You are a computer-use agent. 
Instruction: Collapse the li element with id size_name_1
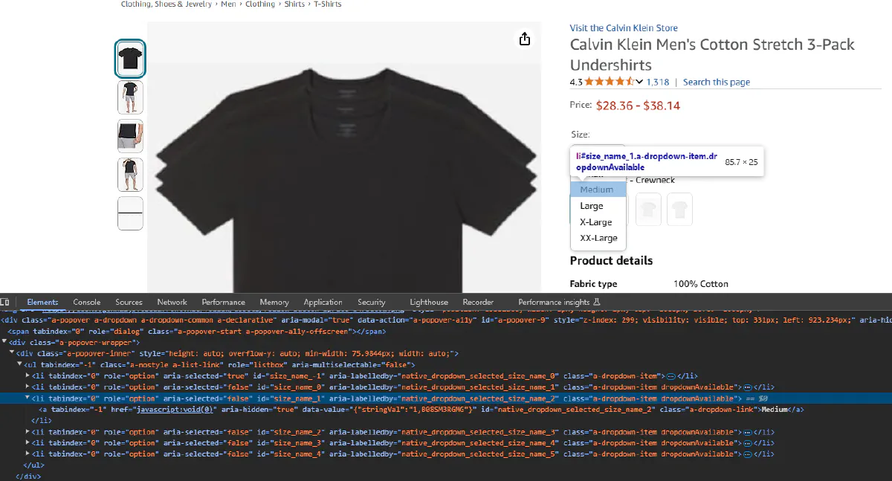coord(28,398)
